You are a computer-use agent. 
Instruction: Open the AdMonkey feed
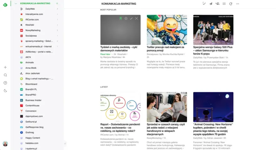pos(39,52)
